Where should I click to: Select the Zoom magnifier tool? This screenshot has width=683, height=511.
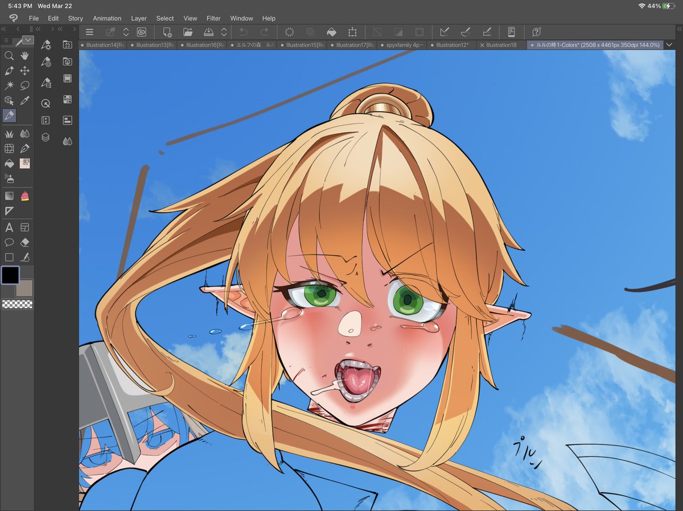pyautogui.click(x=9, y=56)
